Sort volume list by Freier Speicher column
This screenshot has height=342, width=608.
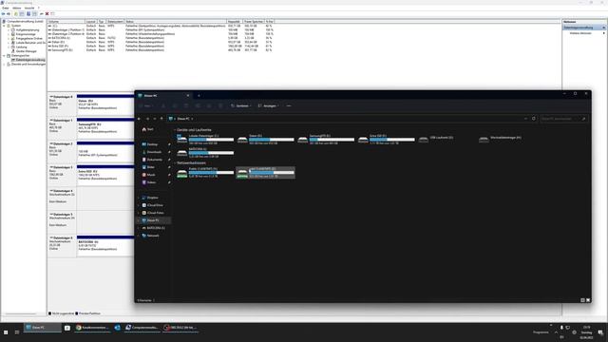[254, 21]
